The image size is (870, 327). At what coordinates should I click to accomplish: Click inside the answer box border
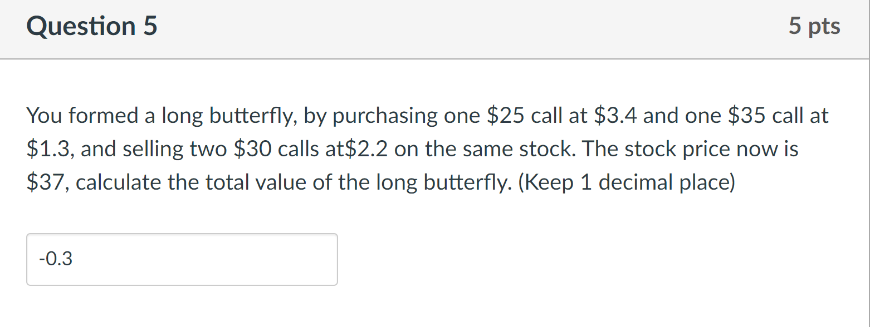(182, 259)
